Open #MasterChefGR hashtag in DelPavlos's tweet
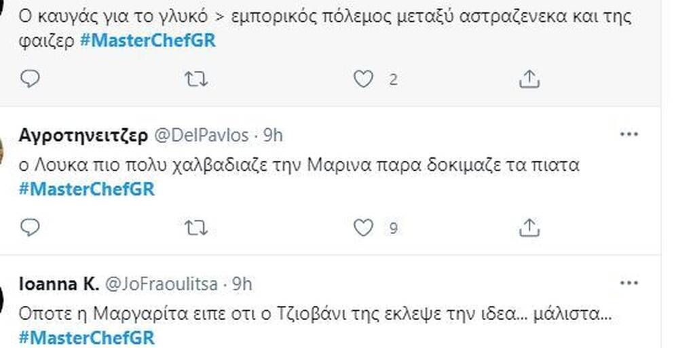This screenshot has height=348, width=695. click(x=87, y=189)
